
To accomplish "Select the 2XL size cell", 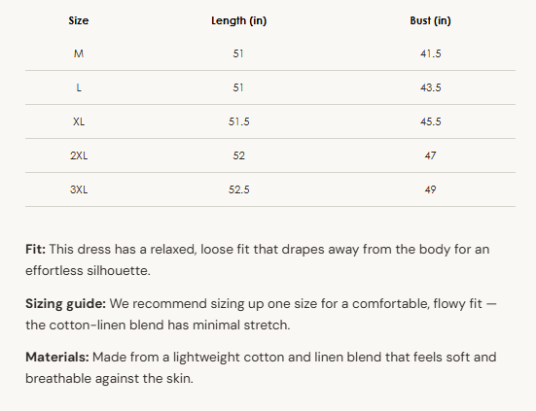I will (x=79, y=155).
